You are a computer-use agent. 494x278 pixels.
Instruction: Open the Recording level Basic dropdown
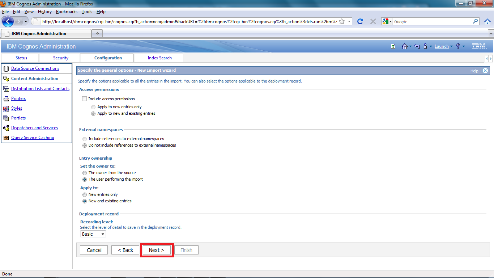(93, 234)
